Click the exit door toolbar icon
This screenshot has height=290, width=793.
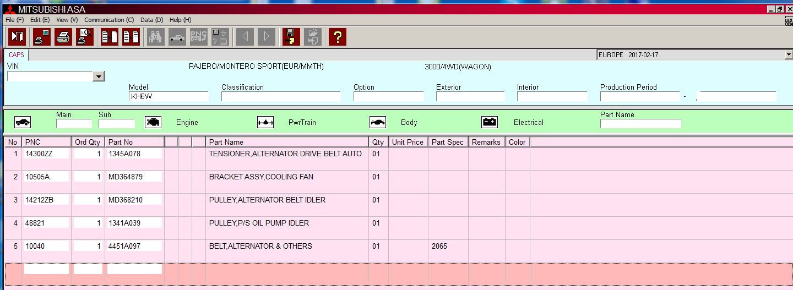click(18, 37)
